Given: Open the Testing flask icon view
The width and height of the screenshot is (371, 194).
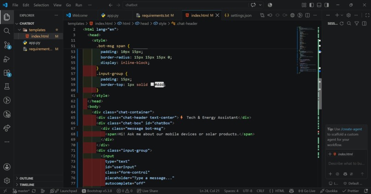Looking at the screenshot, I should tap(6, 87).
